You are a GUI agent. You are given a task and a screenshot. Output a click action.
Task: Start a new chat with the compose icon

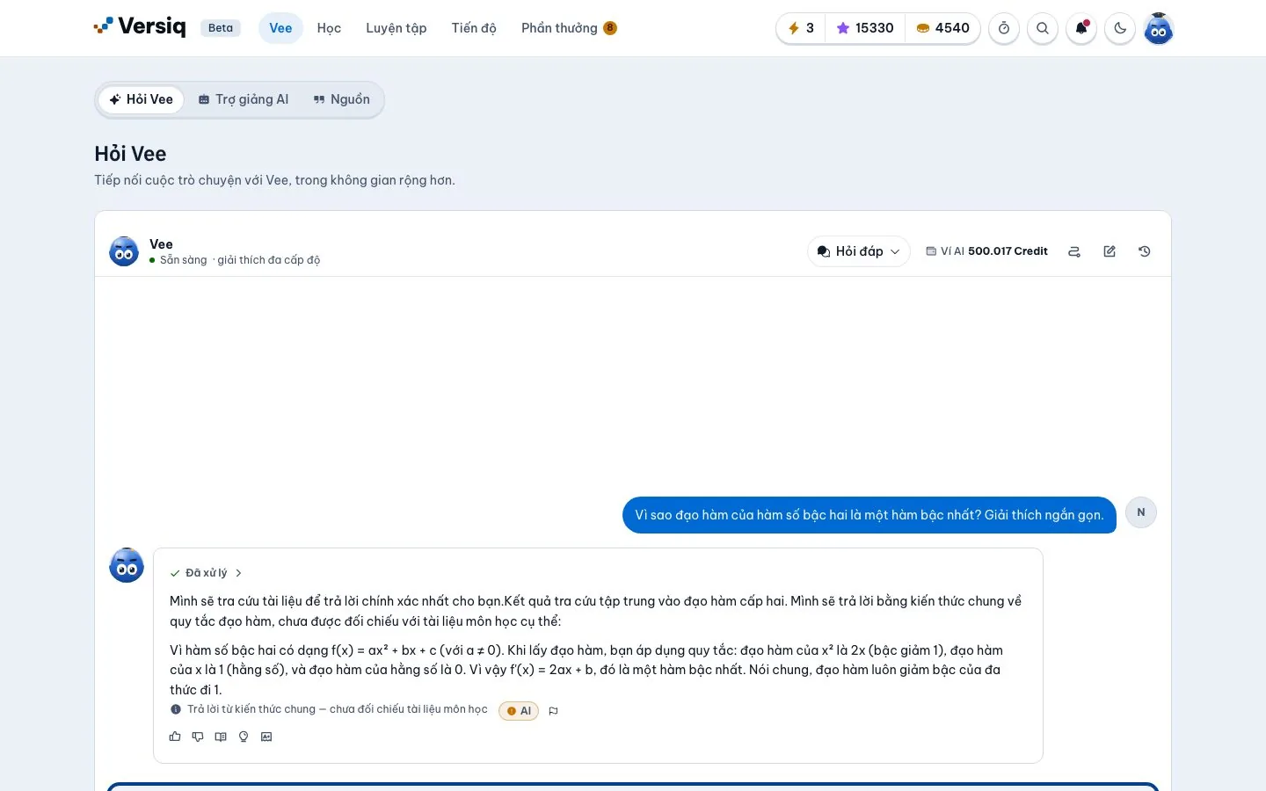(x=1110, y=251)
